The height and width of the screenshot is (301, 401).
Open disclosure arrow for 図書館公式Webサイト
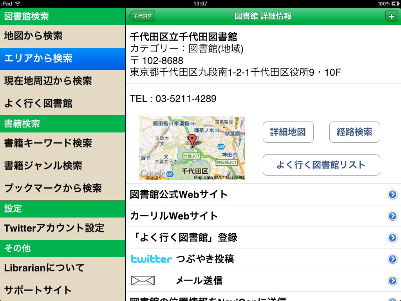(x=392, y=194)
